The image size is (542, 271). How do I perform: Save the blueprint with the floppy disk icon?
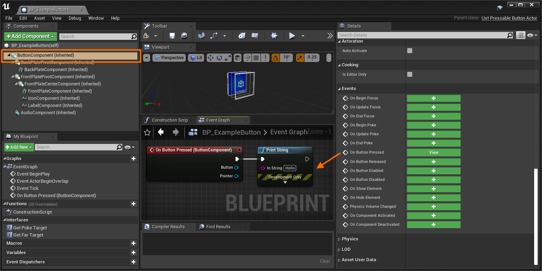(x=172, y=36)
